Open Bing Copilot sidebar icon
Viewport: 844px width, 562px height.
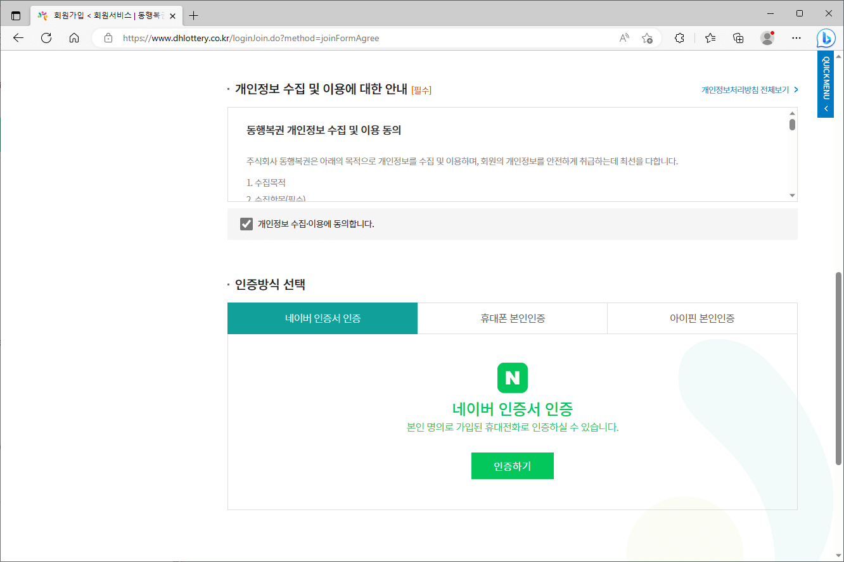[x=826, y=38]
